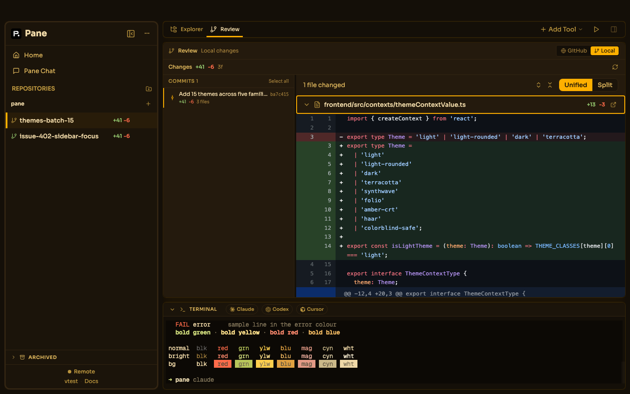Switch to the Explorer tab
The image size is (630, 394).
[x=187, y=29]
